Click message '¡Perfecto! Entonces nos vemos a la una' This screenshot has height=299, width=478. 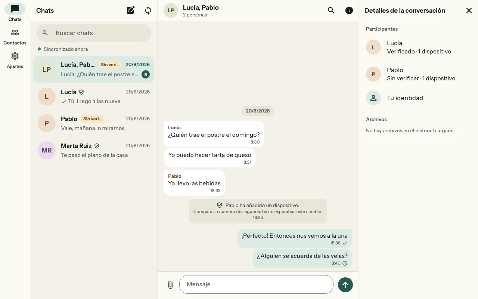294,238
